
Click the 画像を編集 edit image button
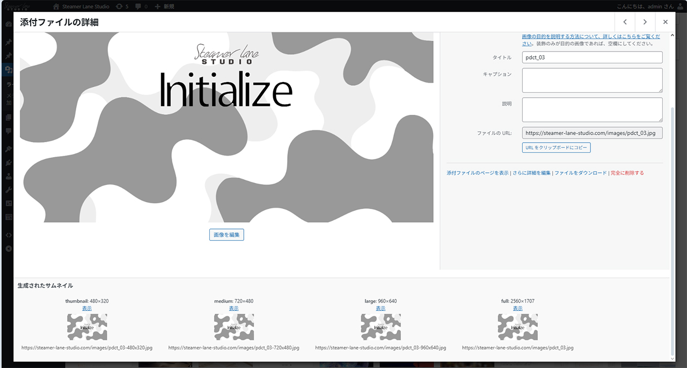226,235
